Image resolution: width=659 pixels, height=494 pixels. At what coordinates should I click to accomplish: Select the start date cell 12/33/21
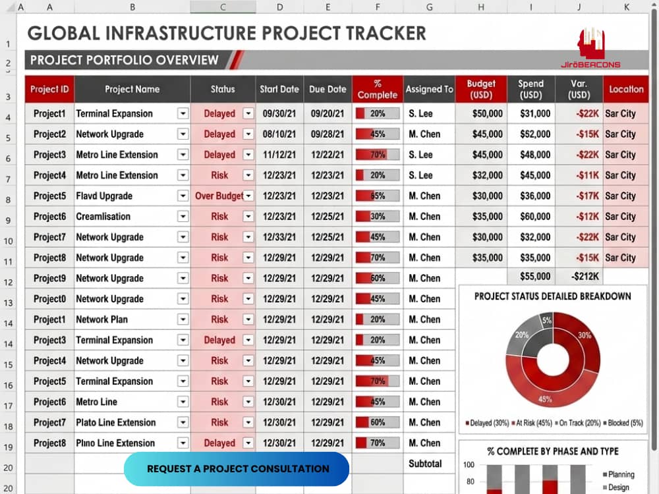pos(279,237)
